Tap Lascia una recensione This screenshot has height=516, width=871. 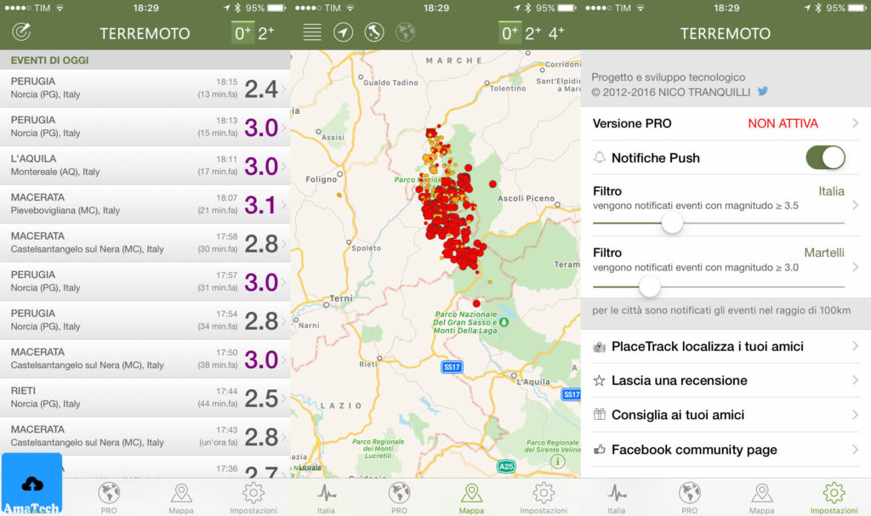click(725, 381)
